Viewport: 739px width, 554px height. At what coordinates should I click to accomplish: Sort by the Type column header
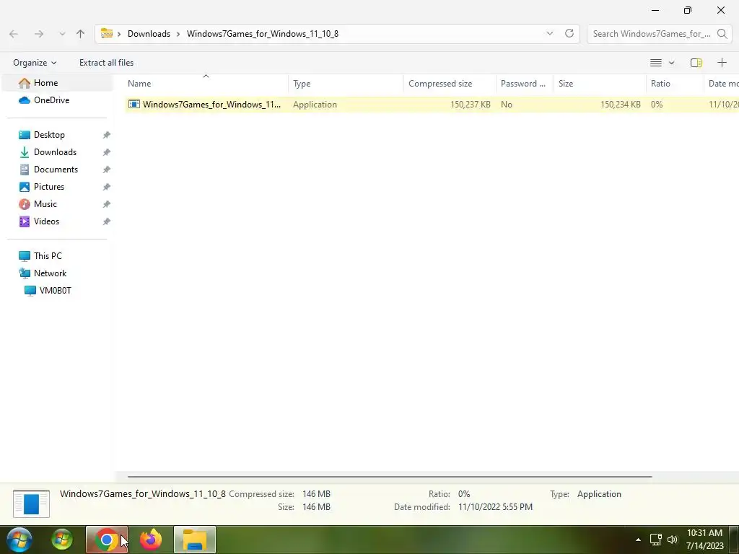click(346, 84)
